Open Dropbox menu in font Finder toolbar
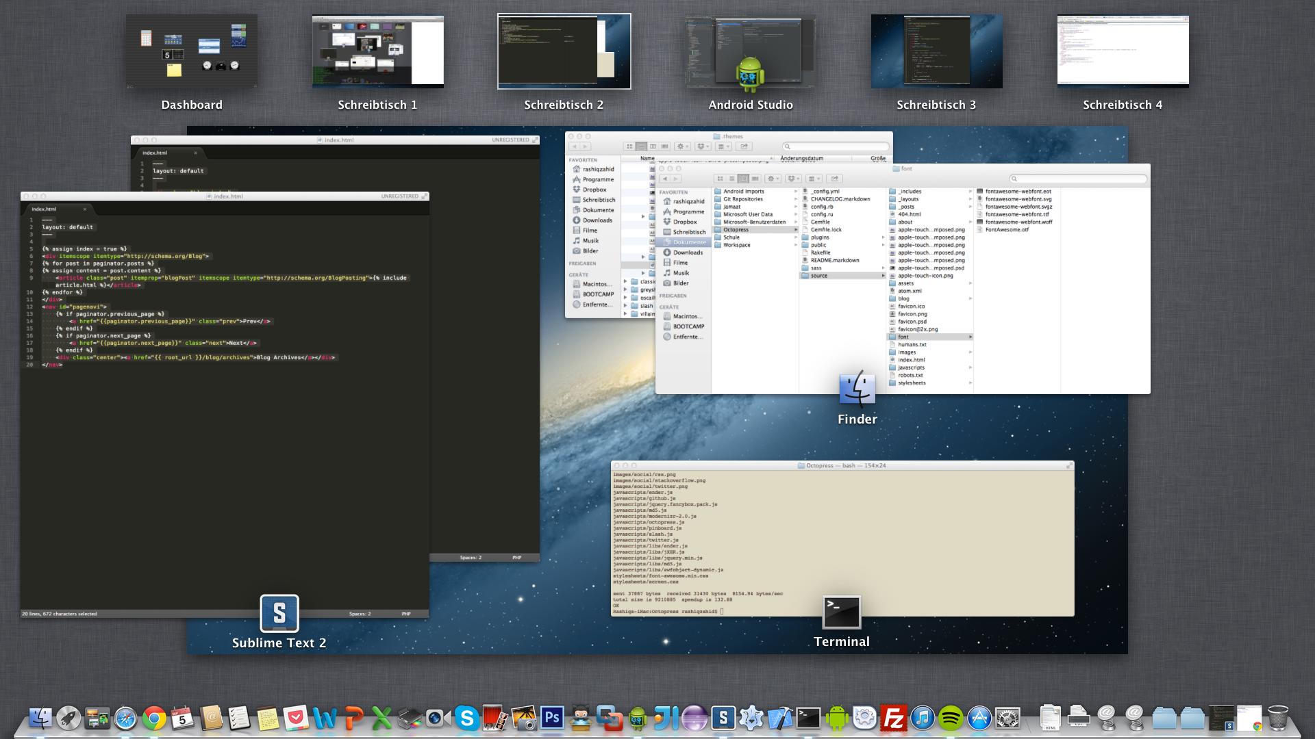This screenshot has width=1315, height=739. tap(793, 179)
